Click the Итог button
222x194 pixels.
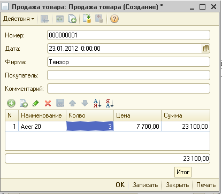point(183,172)
